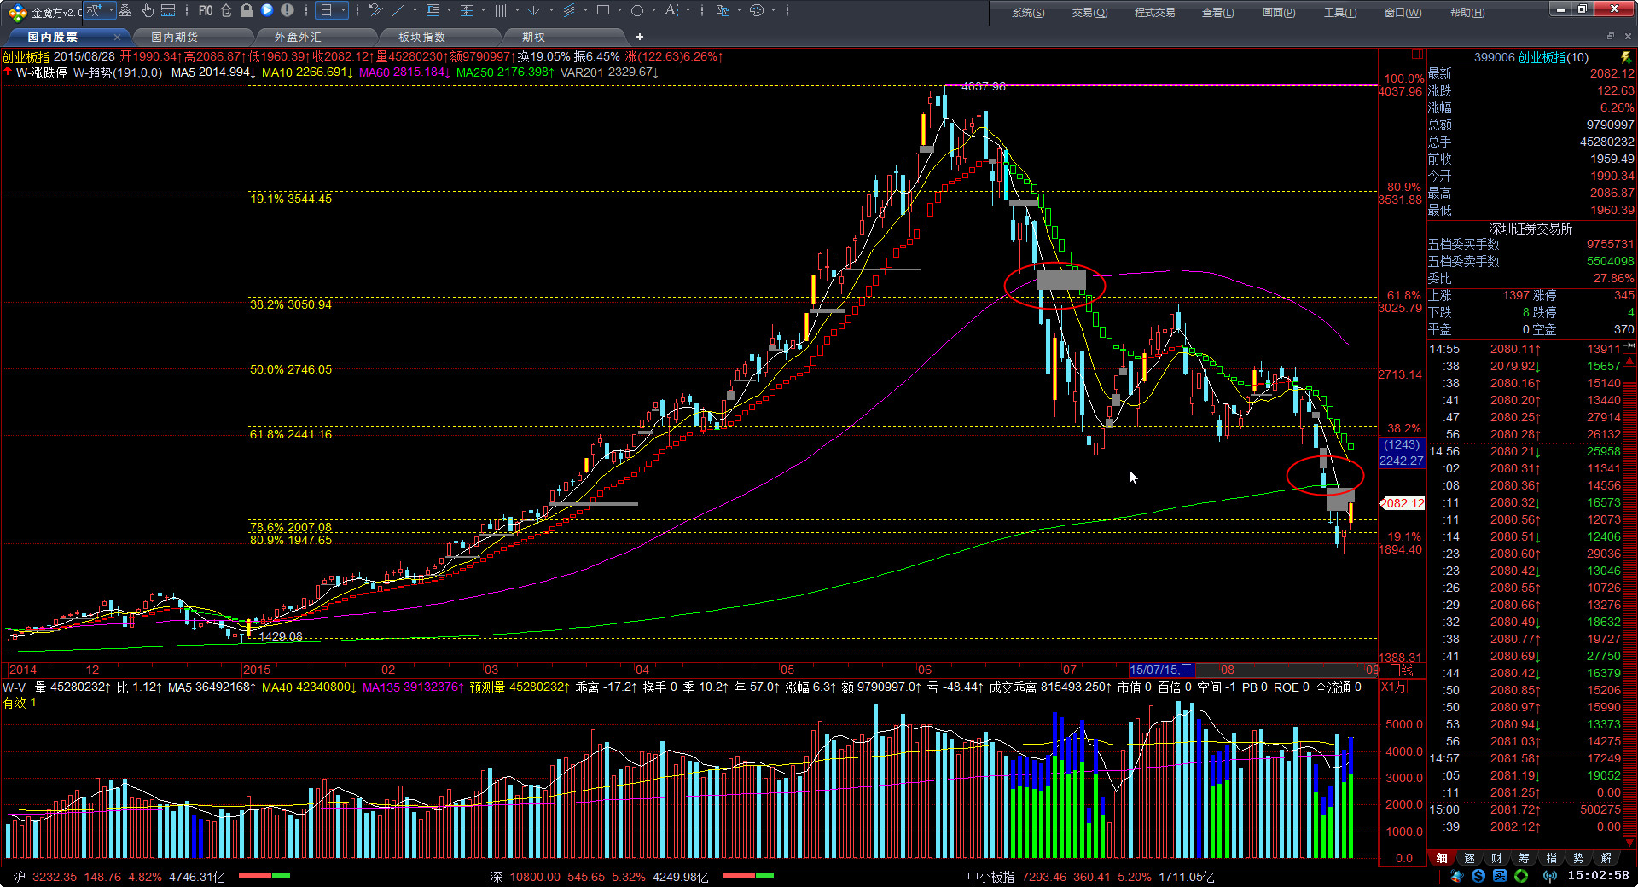Click the 15/07/15 date marker on timeline

coord(1160,670)
